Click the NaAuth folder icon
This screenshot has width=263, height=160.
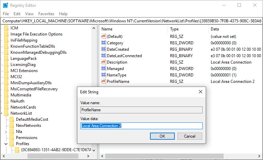click(x=6, y=101)
